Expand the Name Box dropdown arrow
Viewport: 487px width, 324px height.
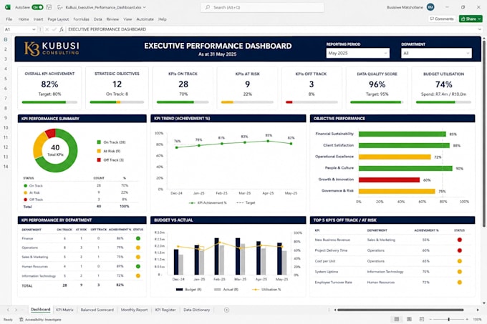coord(34,29)
